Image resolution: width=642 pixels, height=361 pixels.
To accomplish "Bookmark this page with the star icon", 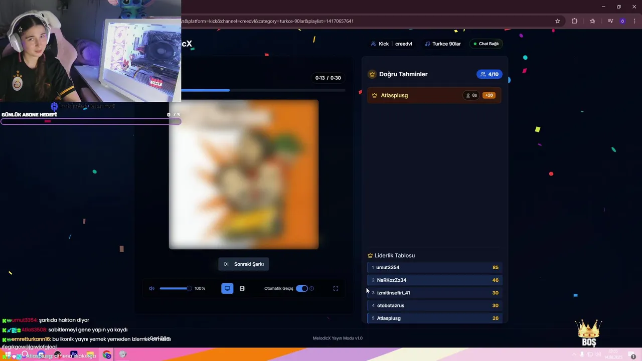I will pyautogui.click(x=557, y=21).
